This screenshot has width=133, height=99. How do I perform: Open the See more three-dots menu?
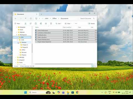pyautogui.click(x=76, y=24)
